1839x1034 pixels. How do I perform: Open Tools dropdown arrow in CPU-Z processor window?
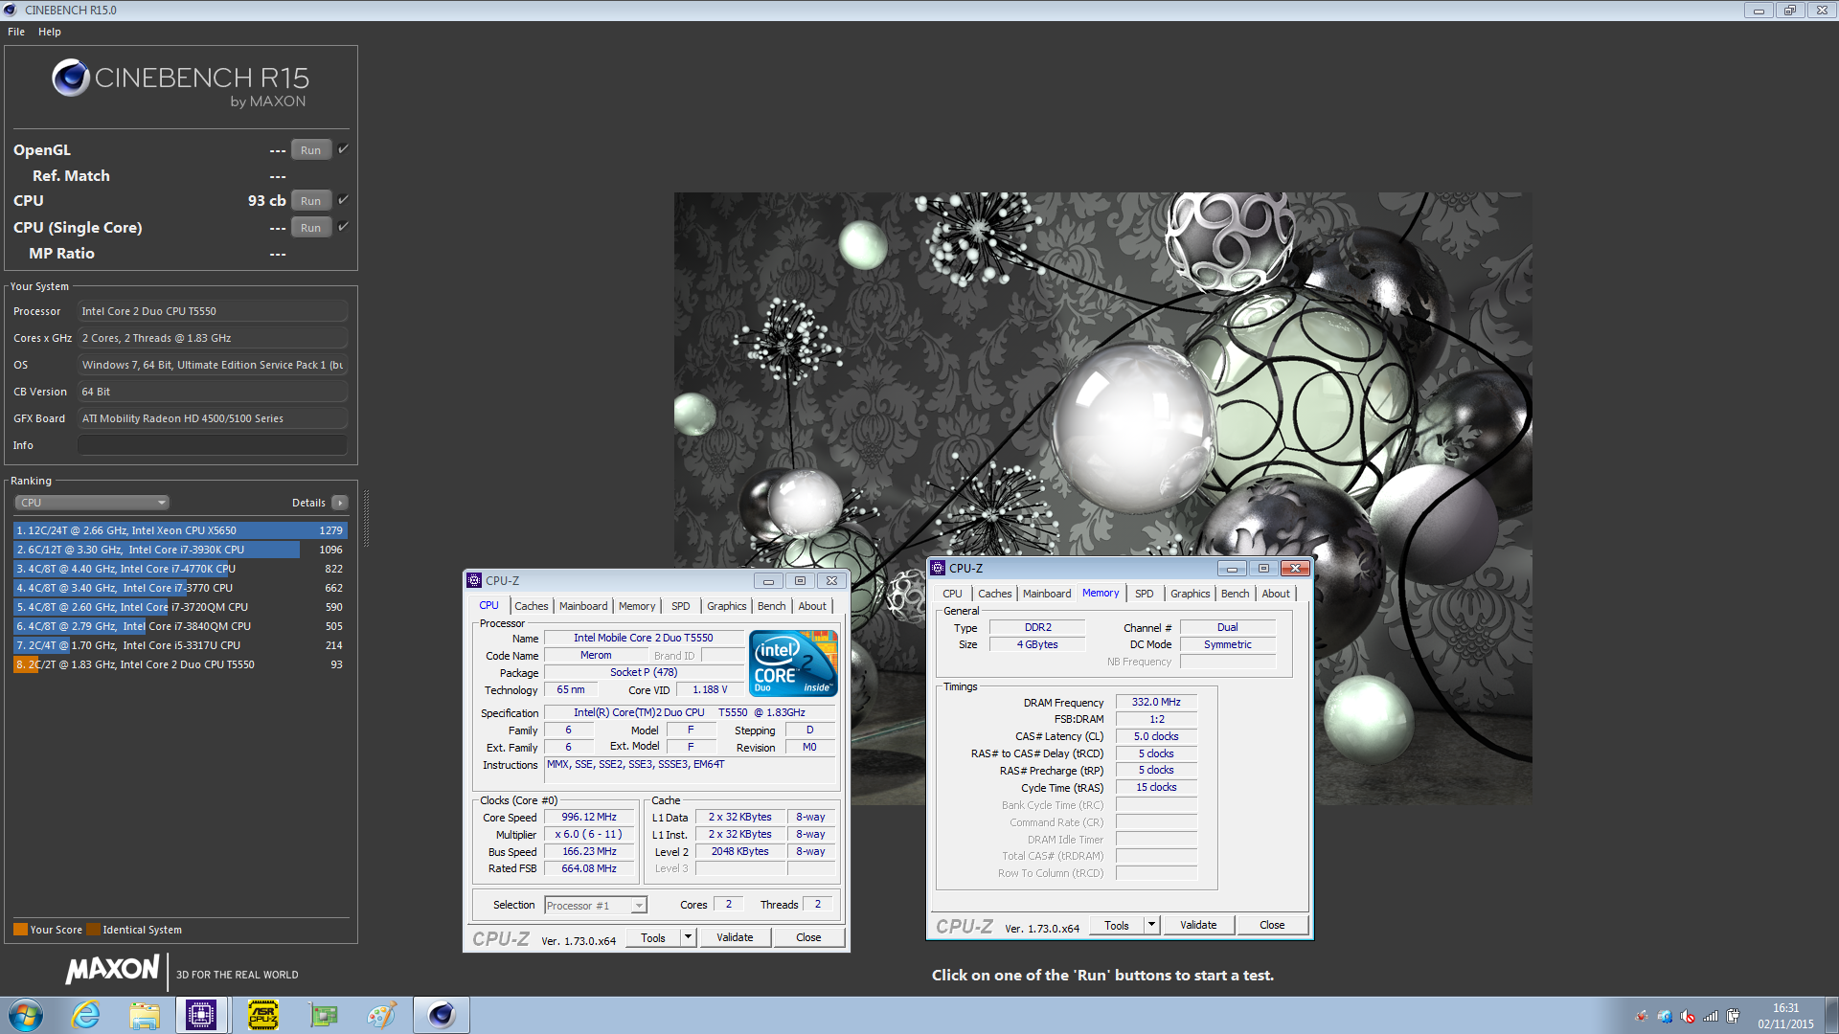pyautogui.click(x=688, y=937)
